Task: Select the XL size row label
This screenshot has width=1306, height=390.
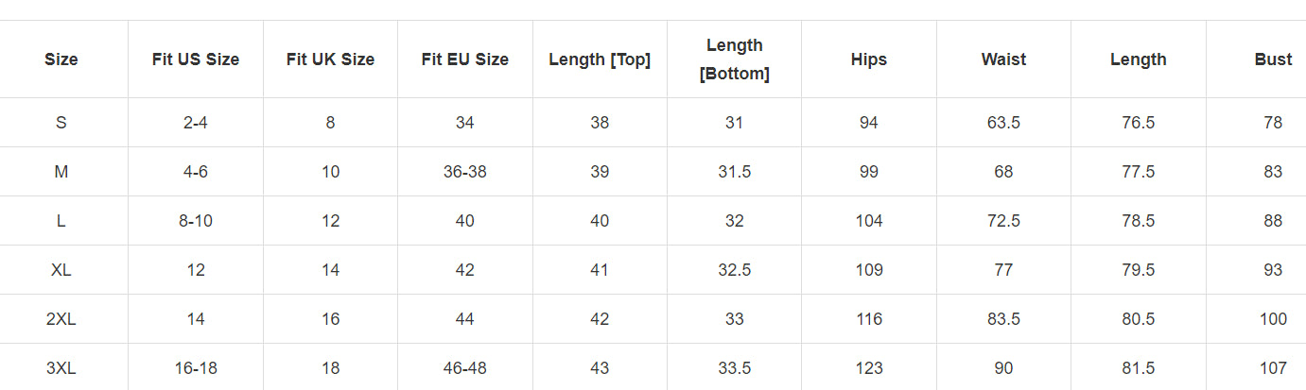Action: 61,270
